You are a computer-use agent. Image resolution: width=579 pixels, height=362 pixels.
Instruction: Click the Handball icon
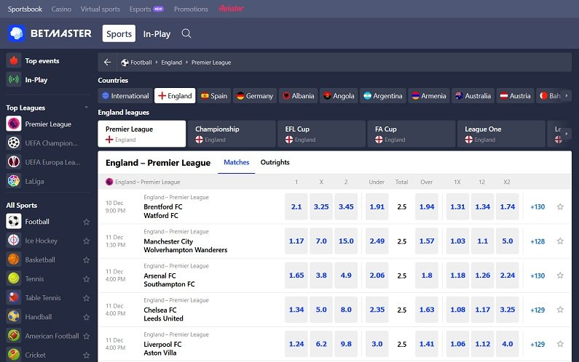pyautogui.click(x=14, y=317)
